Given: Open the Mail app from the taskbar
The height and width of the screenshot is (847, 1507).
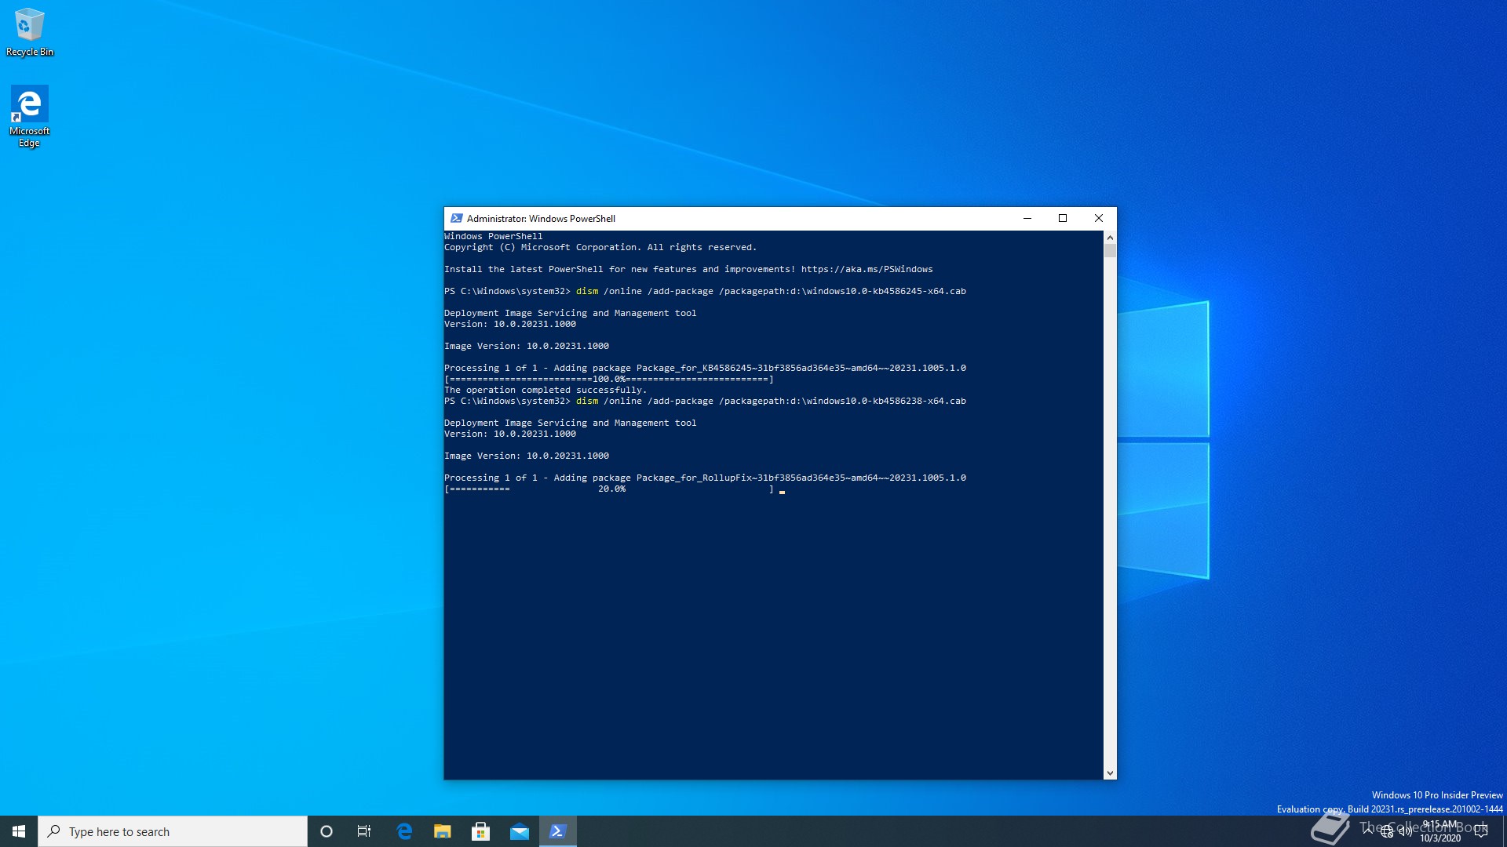Looking at the screenshot, I should coord(520,831).
